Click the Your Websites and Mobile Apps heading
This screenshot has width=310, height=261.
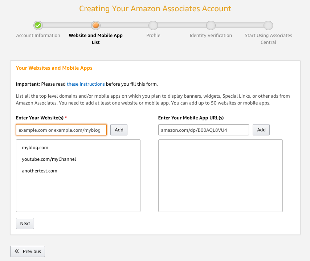(54, 68)
